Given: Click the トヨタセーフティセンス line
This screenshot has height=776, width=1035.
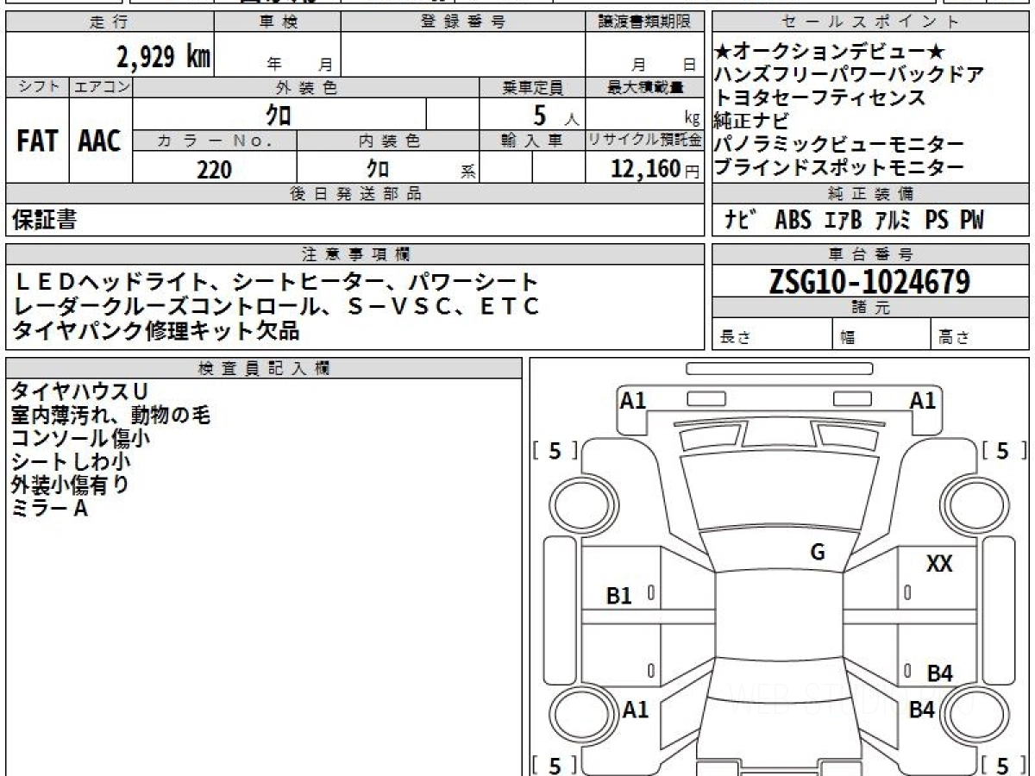Looking at the screenshot, I should point(819,97).
